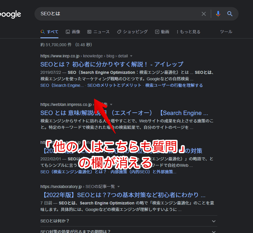Click the 約 51,700,000 件 result count
The height and width of the screenshot is (233, 253).
(56, 45)
